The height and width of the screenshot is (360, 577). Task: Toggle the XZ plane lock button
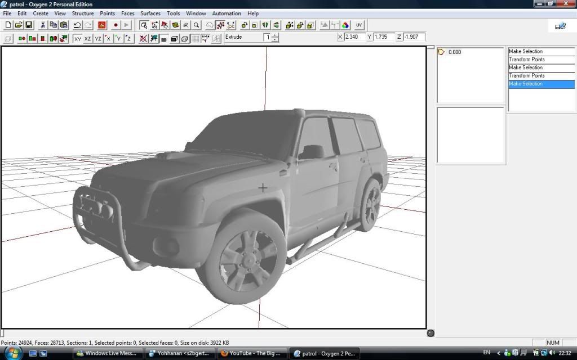88,38
